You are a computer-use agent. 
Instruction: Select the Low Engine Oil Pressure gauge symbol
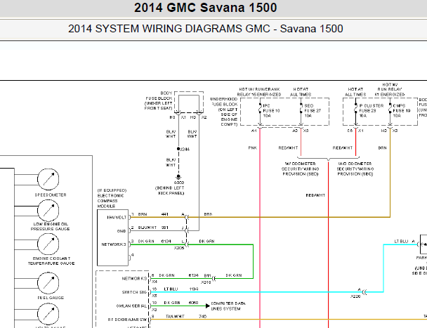48,211
